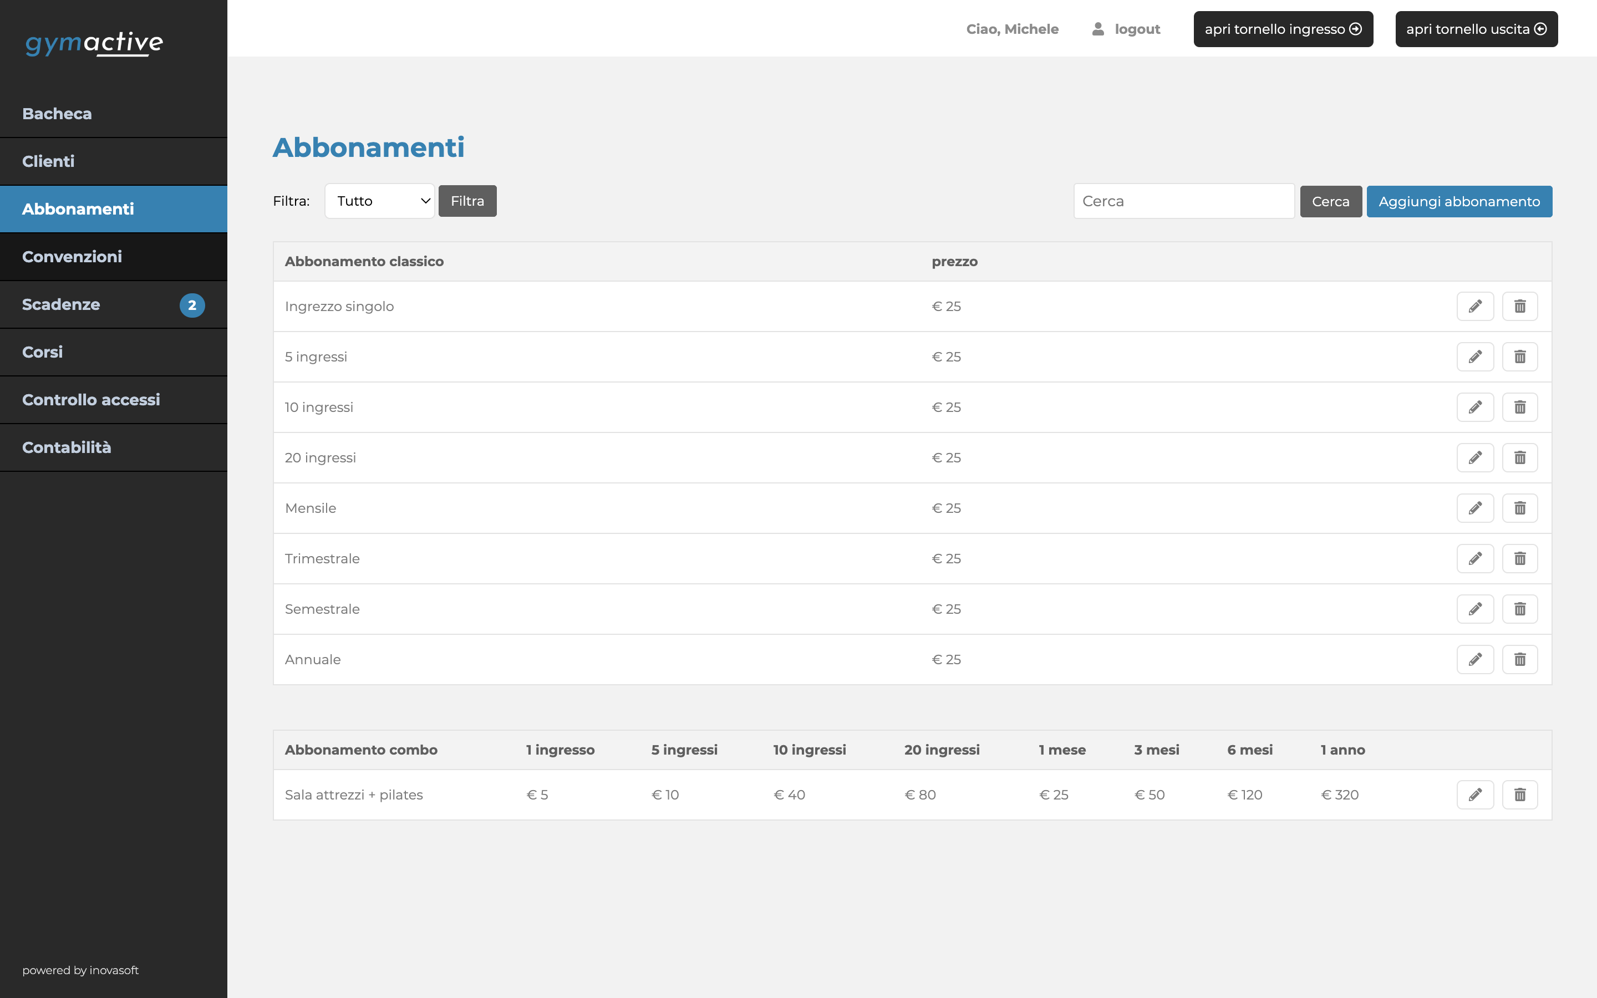1597x998 pixels.
Task: Click apri tornello uscita button
Action: (1476, 29)
